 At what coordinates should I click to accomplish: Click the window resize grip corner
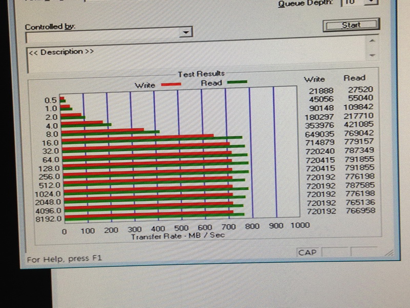coord(389,252)
